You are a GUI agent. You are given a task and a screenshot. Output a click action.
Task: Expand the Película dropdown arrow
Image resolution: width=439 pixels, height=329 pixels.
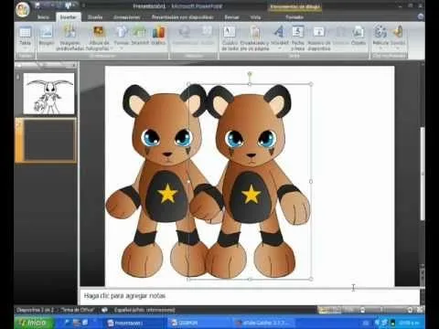(380, 48)
